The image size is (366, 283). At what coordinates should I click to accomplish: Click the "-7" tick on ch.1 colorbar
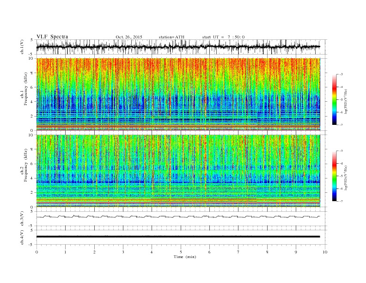pos(341,125)
